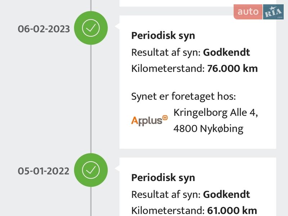The height and width of the screenshot is (216, 288).
Task: Click the 4800 Nykøbing postal line
Action: pyautogui.click(x=208, y=129)
